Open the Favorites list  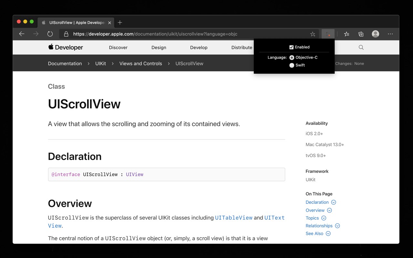tap(347, 34)
